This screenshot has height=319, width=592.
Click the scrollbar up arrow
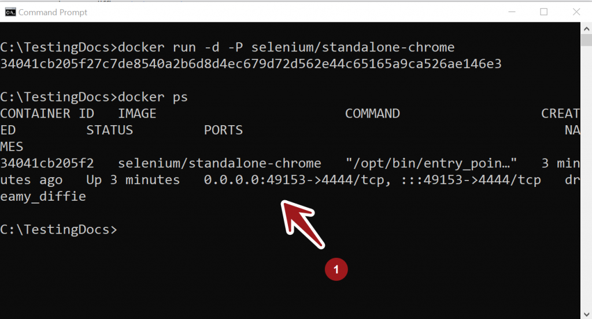coord(586,29)
